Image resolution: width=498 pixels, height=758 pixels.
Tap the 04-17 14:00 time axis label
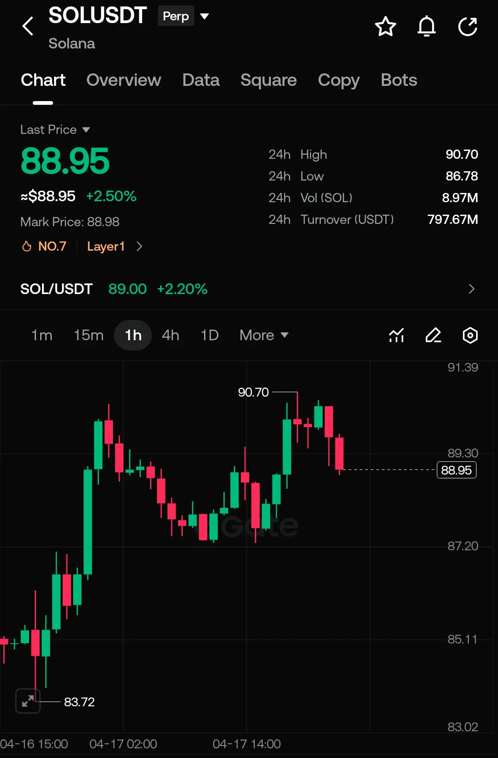coord(246,744)
